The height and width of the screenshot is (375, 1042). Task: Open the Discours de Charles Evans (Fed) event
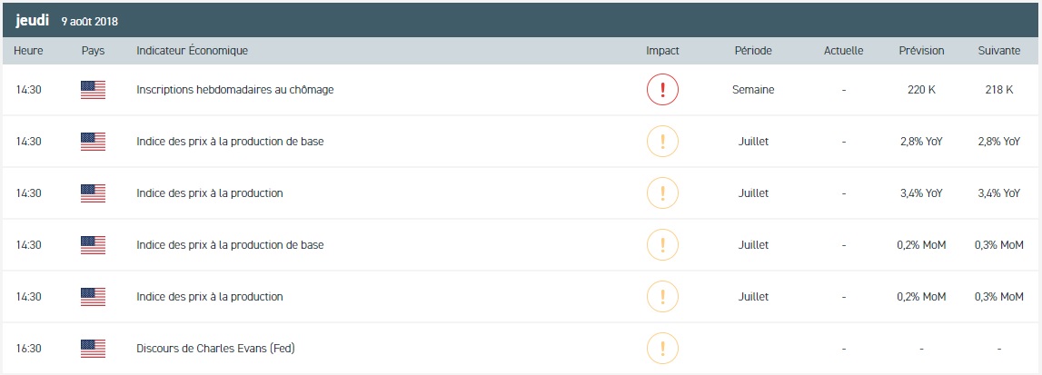point(215,348)
